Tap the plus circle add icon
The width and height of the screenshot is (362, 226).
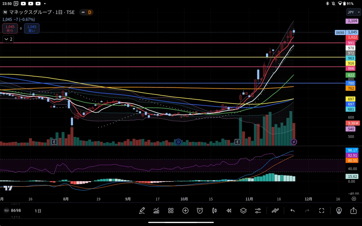click(x=185, y=211)
